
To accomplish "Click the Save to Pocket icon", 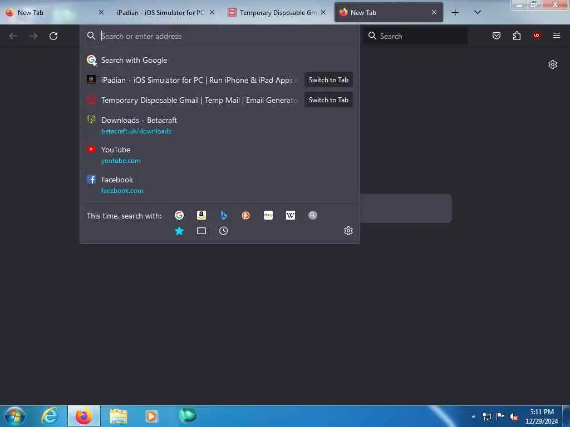I will (x=497, y=36).
